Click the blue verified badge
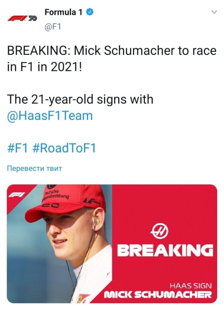 coord(90,12)
